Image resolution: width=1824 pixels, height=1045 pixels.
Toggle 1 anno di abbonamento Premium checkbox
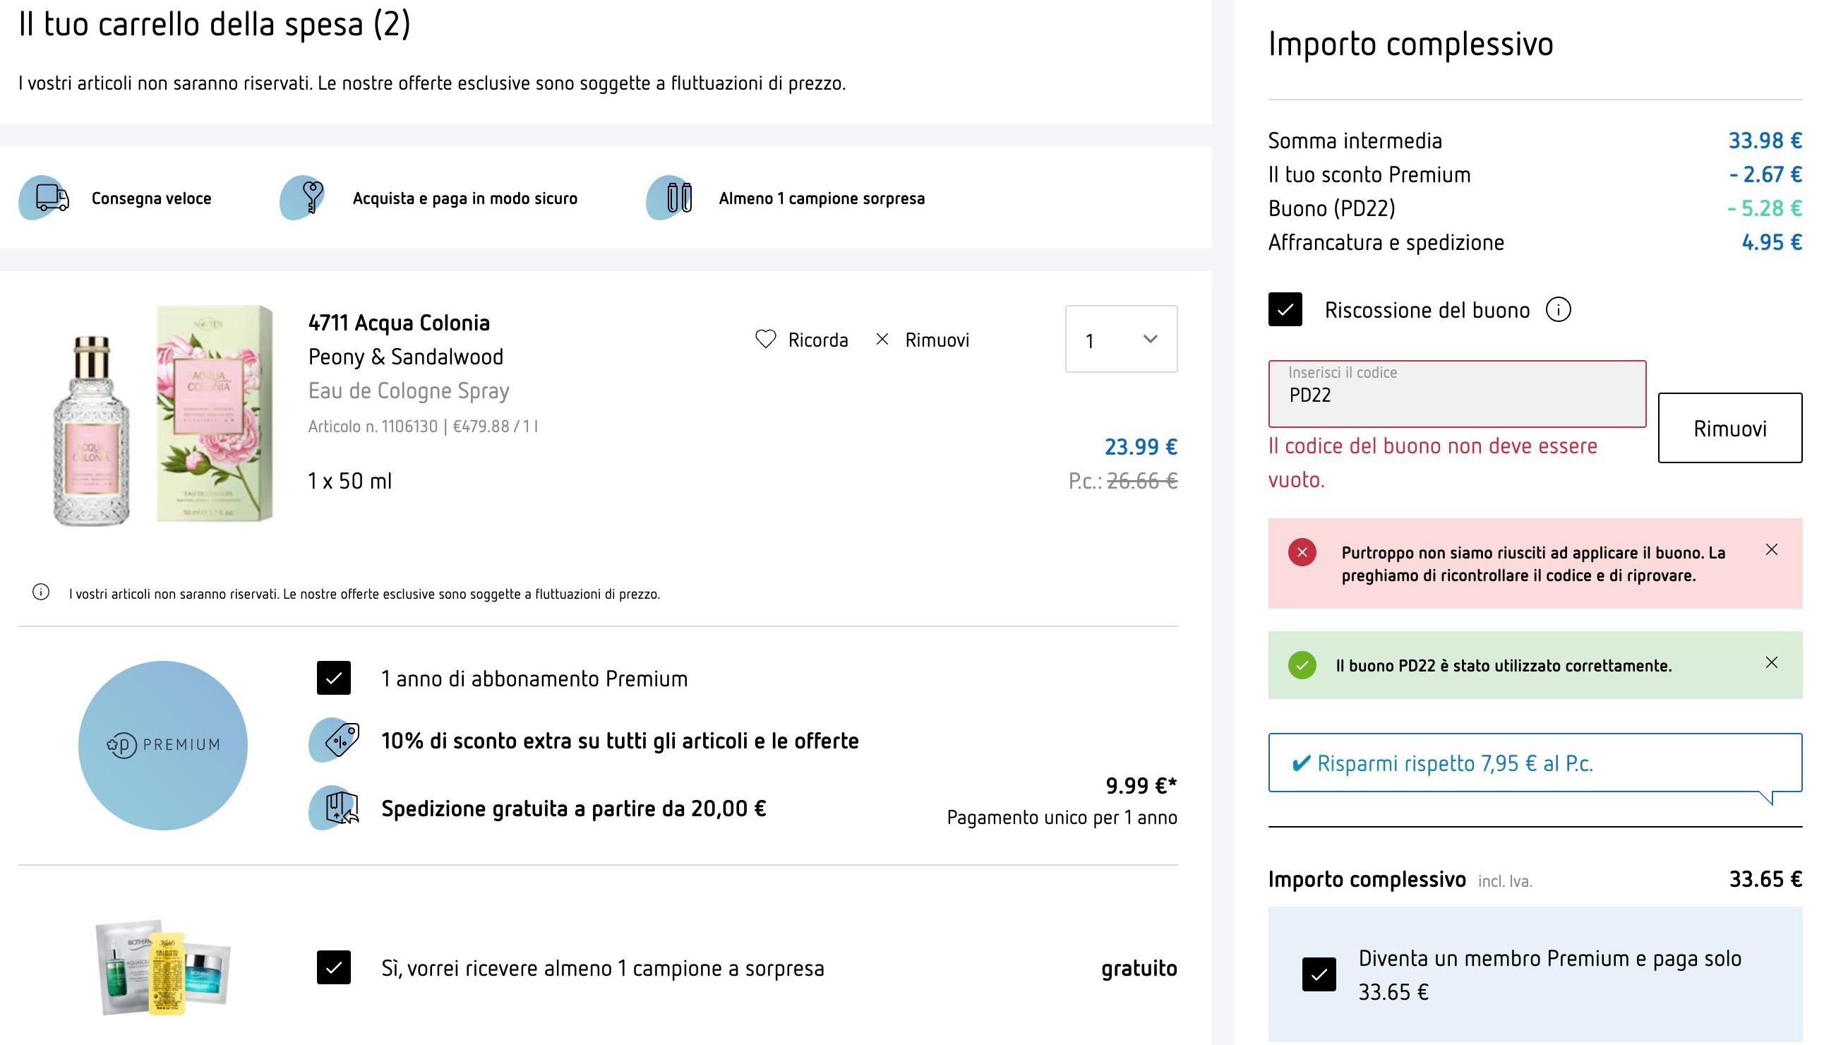click(334, 679)
